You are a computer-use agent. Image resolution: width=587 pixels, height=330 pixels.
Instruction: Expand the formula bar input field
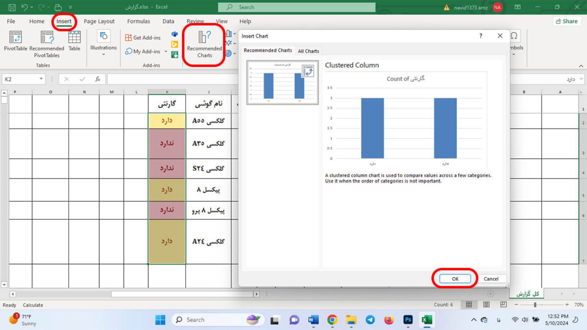[581, 79]
